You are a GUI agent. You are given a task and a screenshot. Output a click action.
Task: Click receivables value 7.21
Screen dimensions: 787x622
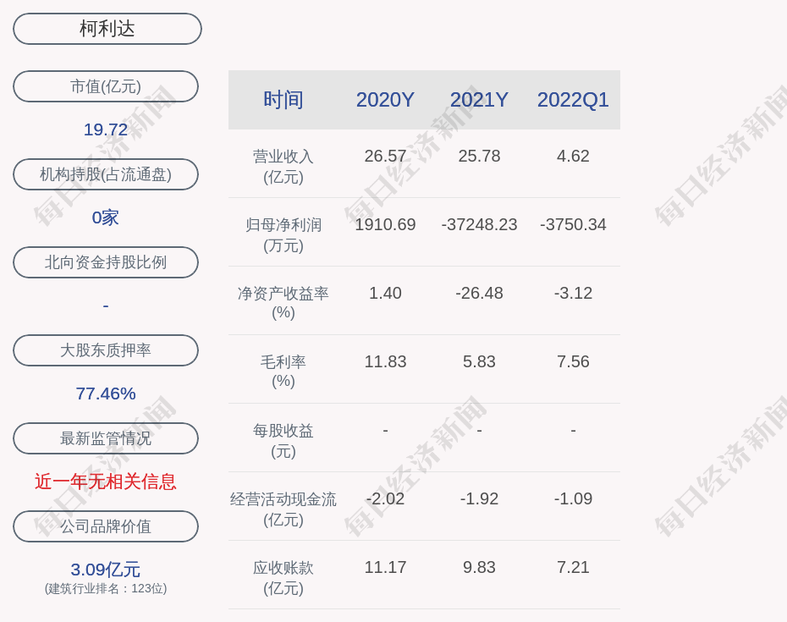(x=573, y=567)
